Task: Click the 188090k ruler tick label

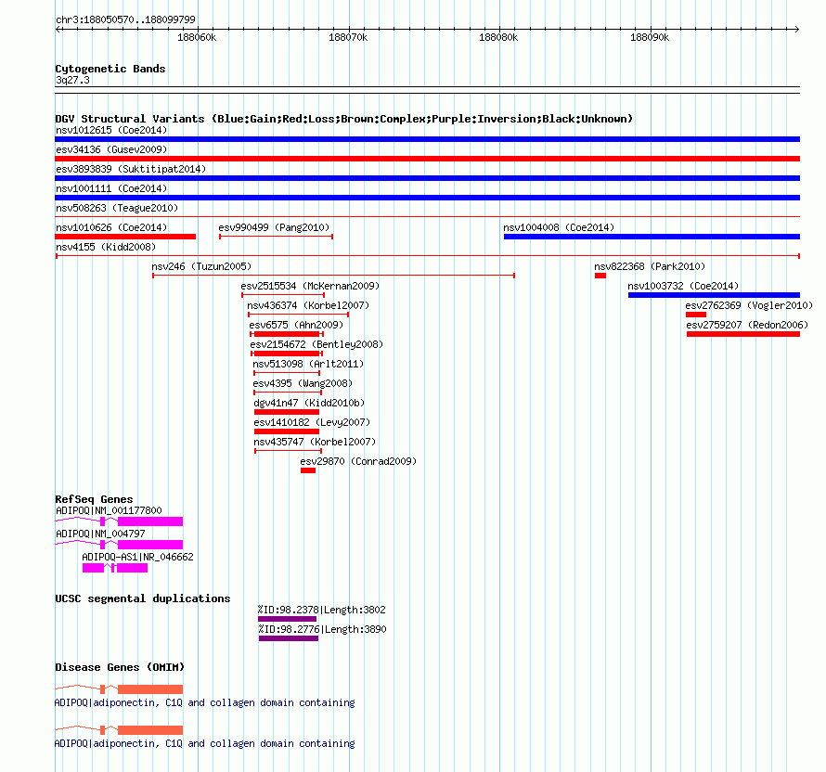Action: (x=650, y=37)
